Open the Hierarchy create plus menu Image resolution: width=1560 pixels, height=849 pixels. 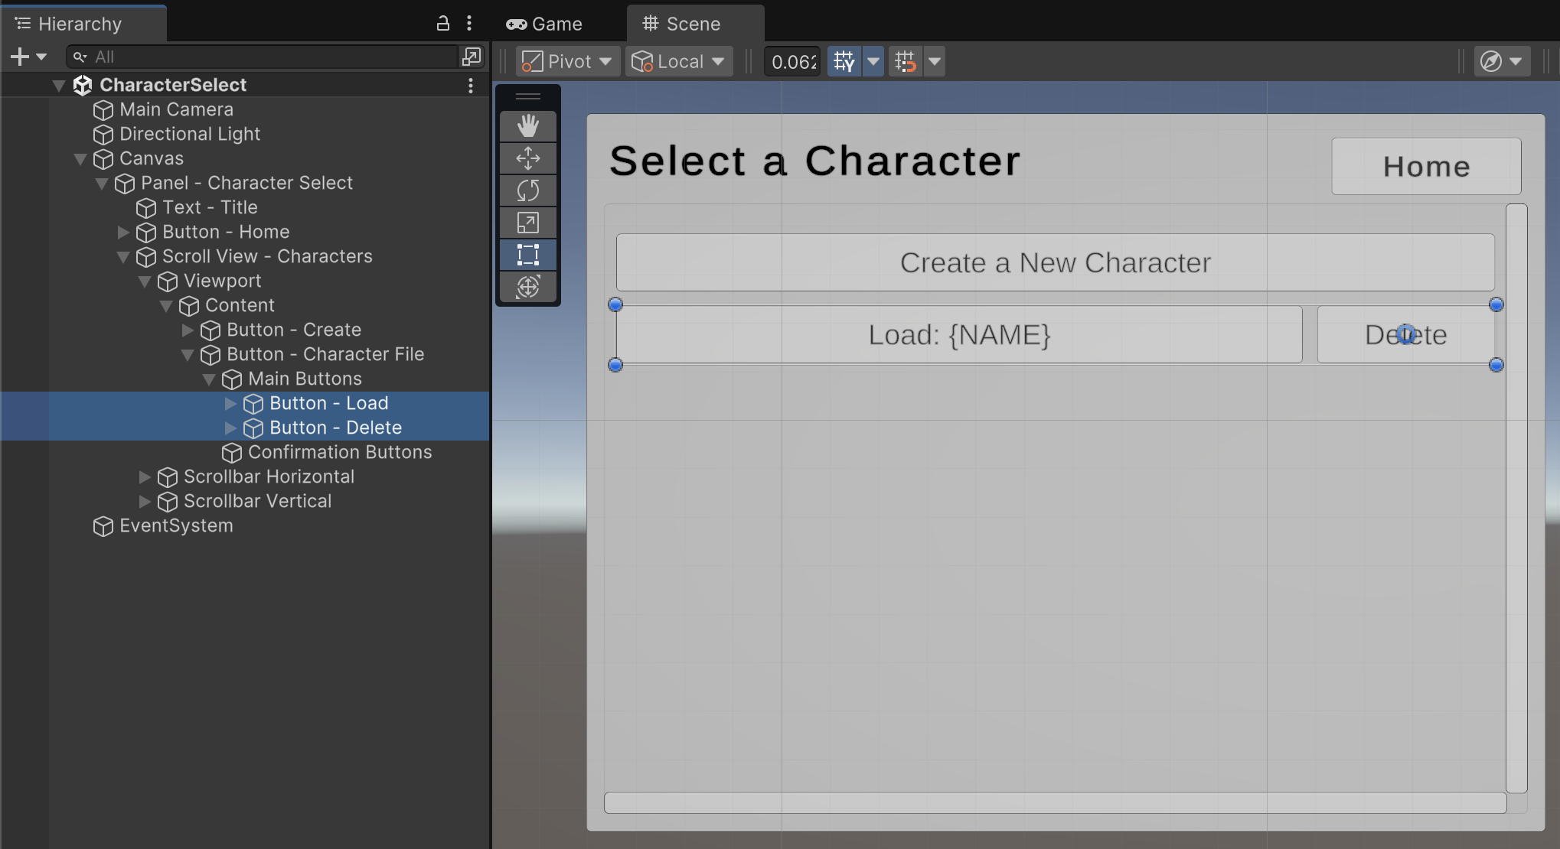click(20, 57)
